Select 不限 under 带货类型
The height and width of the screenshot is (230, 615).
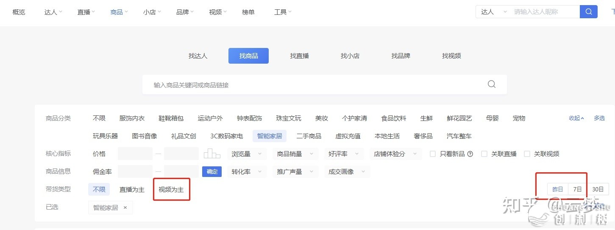(99, 189)
